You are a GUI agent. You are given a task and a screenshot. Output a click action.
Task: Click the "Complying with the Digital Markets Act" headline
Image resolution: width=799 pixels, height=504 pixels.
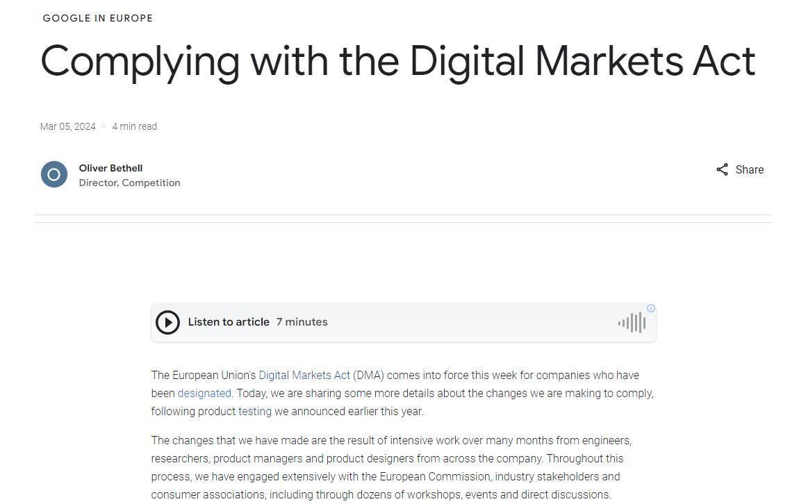[397, 61]
